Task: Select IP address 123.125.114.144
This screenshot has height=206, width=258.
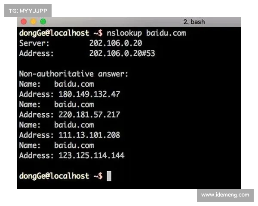Action: point(92,155)
